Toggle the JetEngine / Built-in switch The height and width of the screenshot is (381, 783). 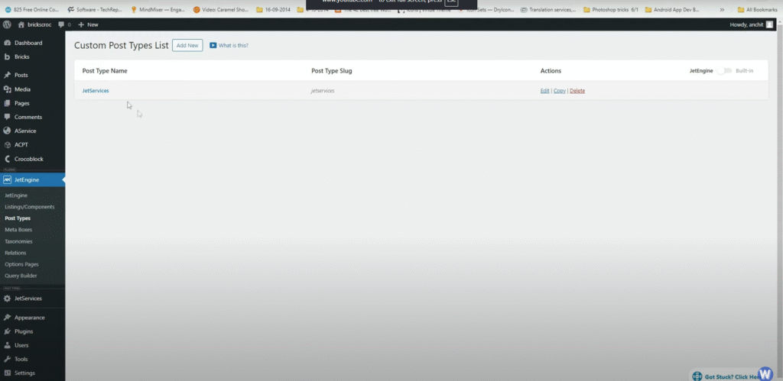pyautogui.click(x=724, y=70)
